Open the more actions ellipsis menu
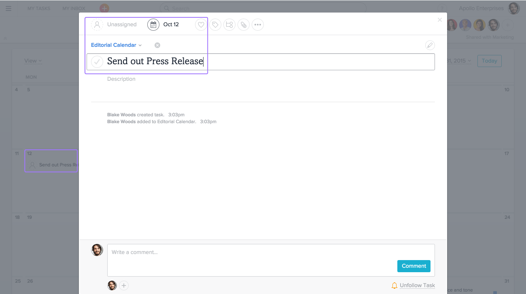 tap(257, 25)
